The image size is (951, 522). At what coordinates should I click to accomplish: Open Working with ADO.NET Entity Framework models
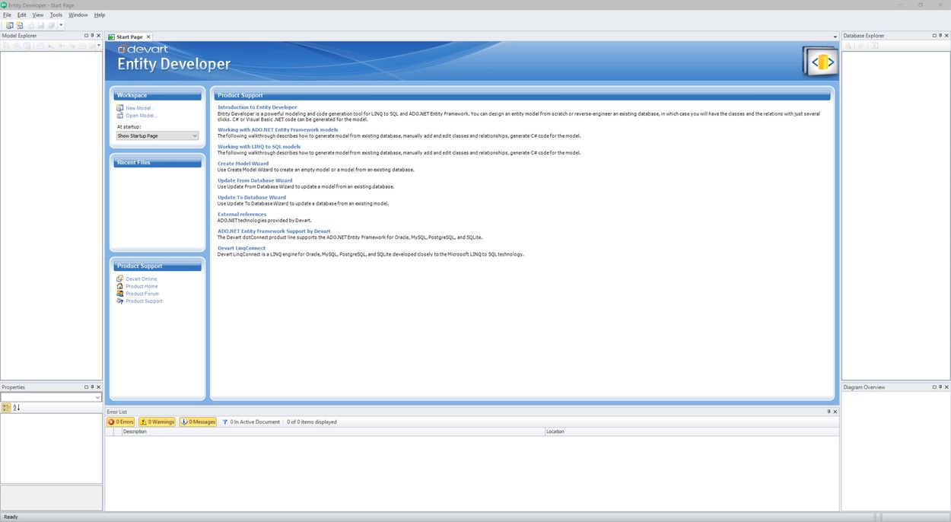point(278,129)
